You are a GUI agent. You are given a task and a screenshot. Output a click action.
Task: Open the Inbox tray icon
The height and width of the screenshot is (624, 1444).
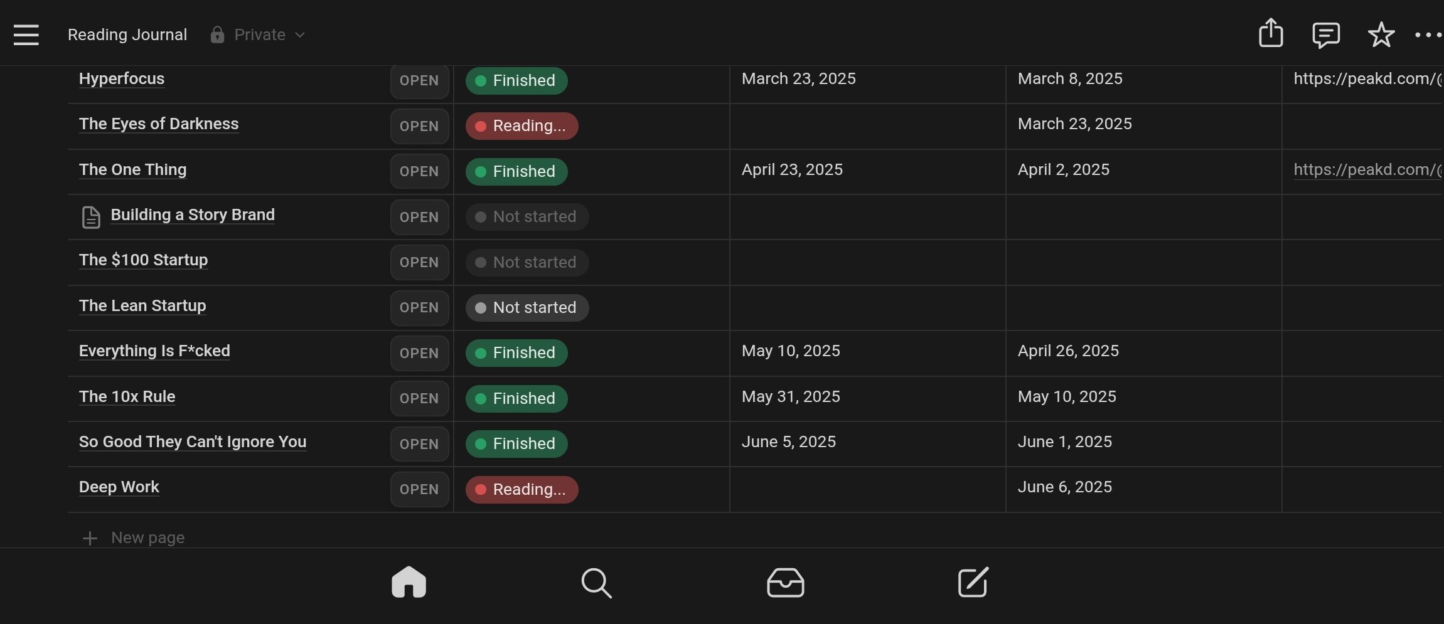(785, 583)
